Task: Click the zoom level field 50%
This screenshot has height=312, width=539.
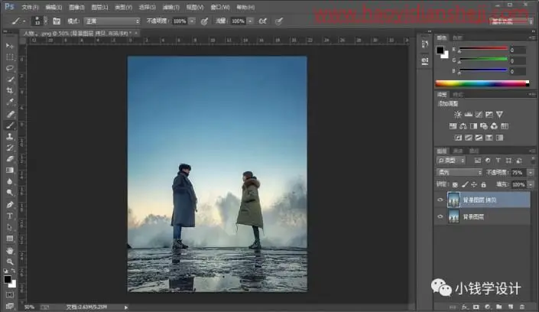Action: click(x=30, y=307)
